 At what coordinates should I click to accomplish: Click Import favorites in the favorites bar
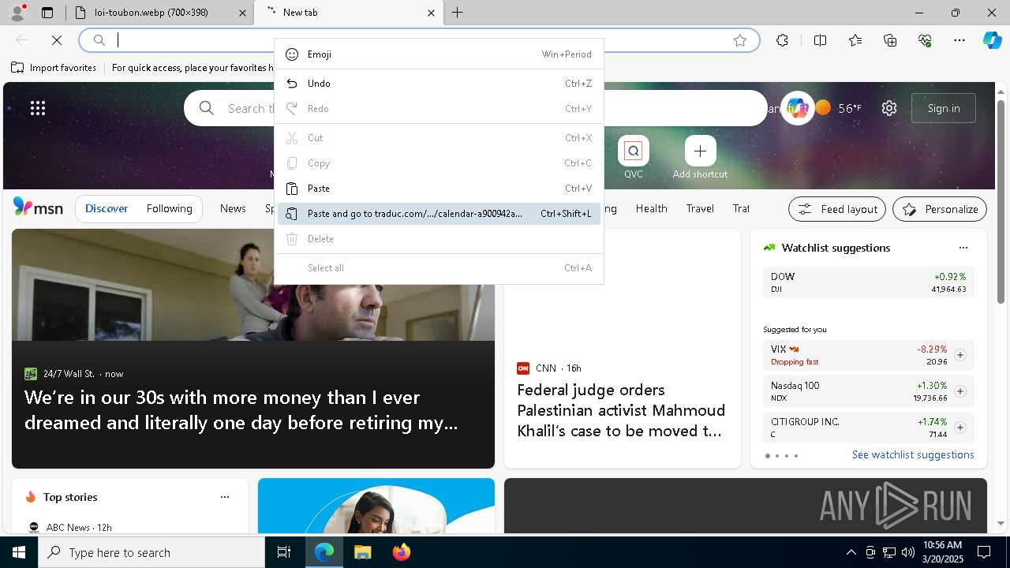[x=54, y=68]
